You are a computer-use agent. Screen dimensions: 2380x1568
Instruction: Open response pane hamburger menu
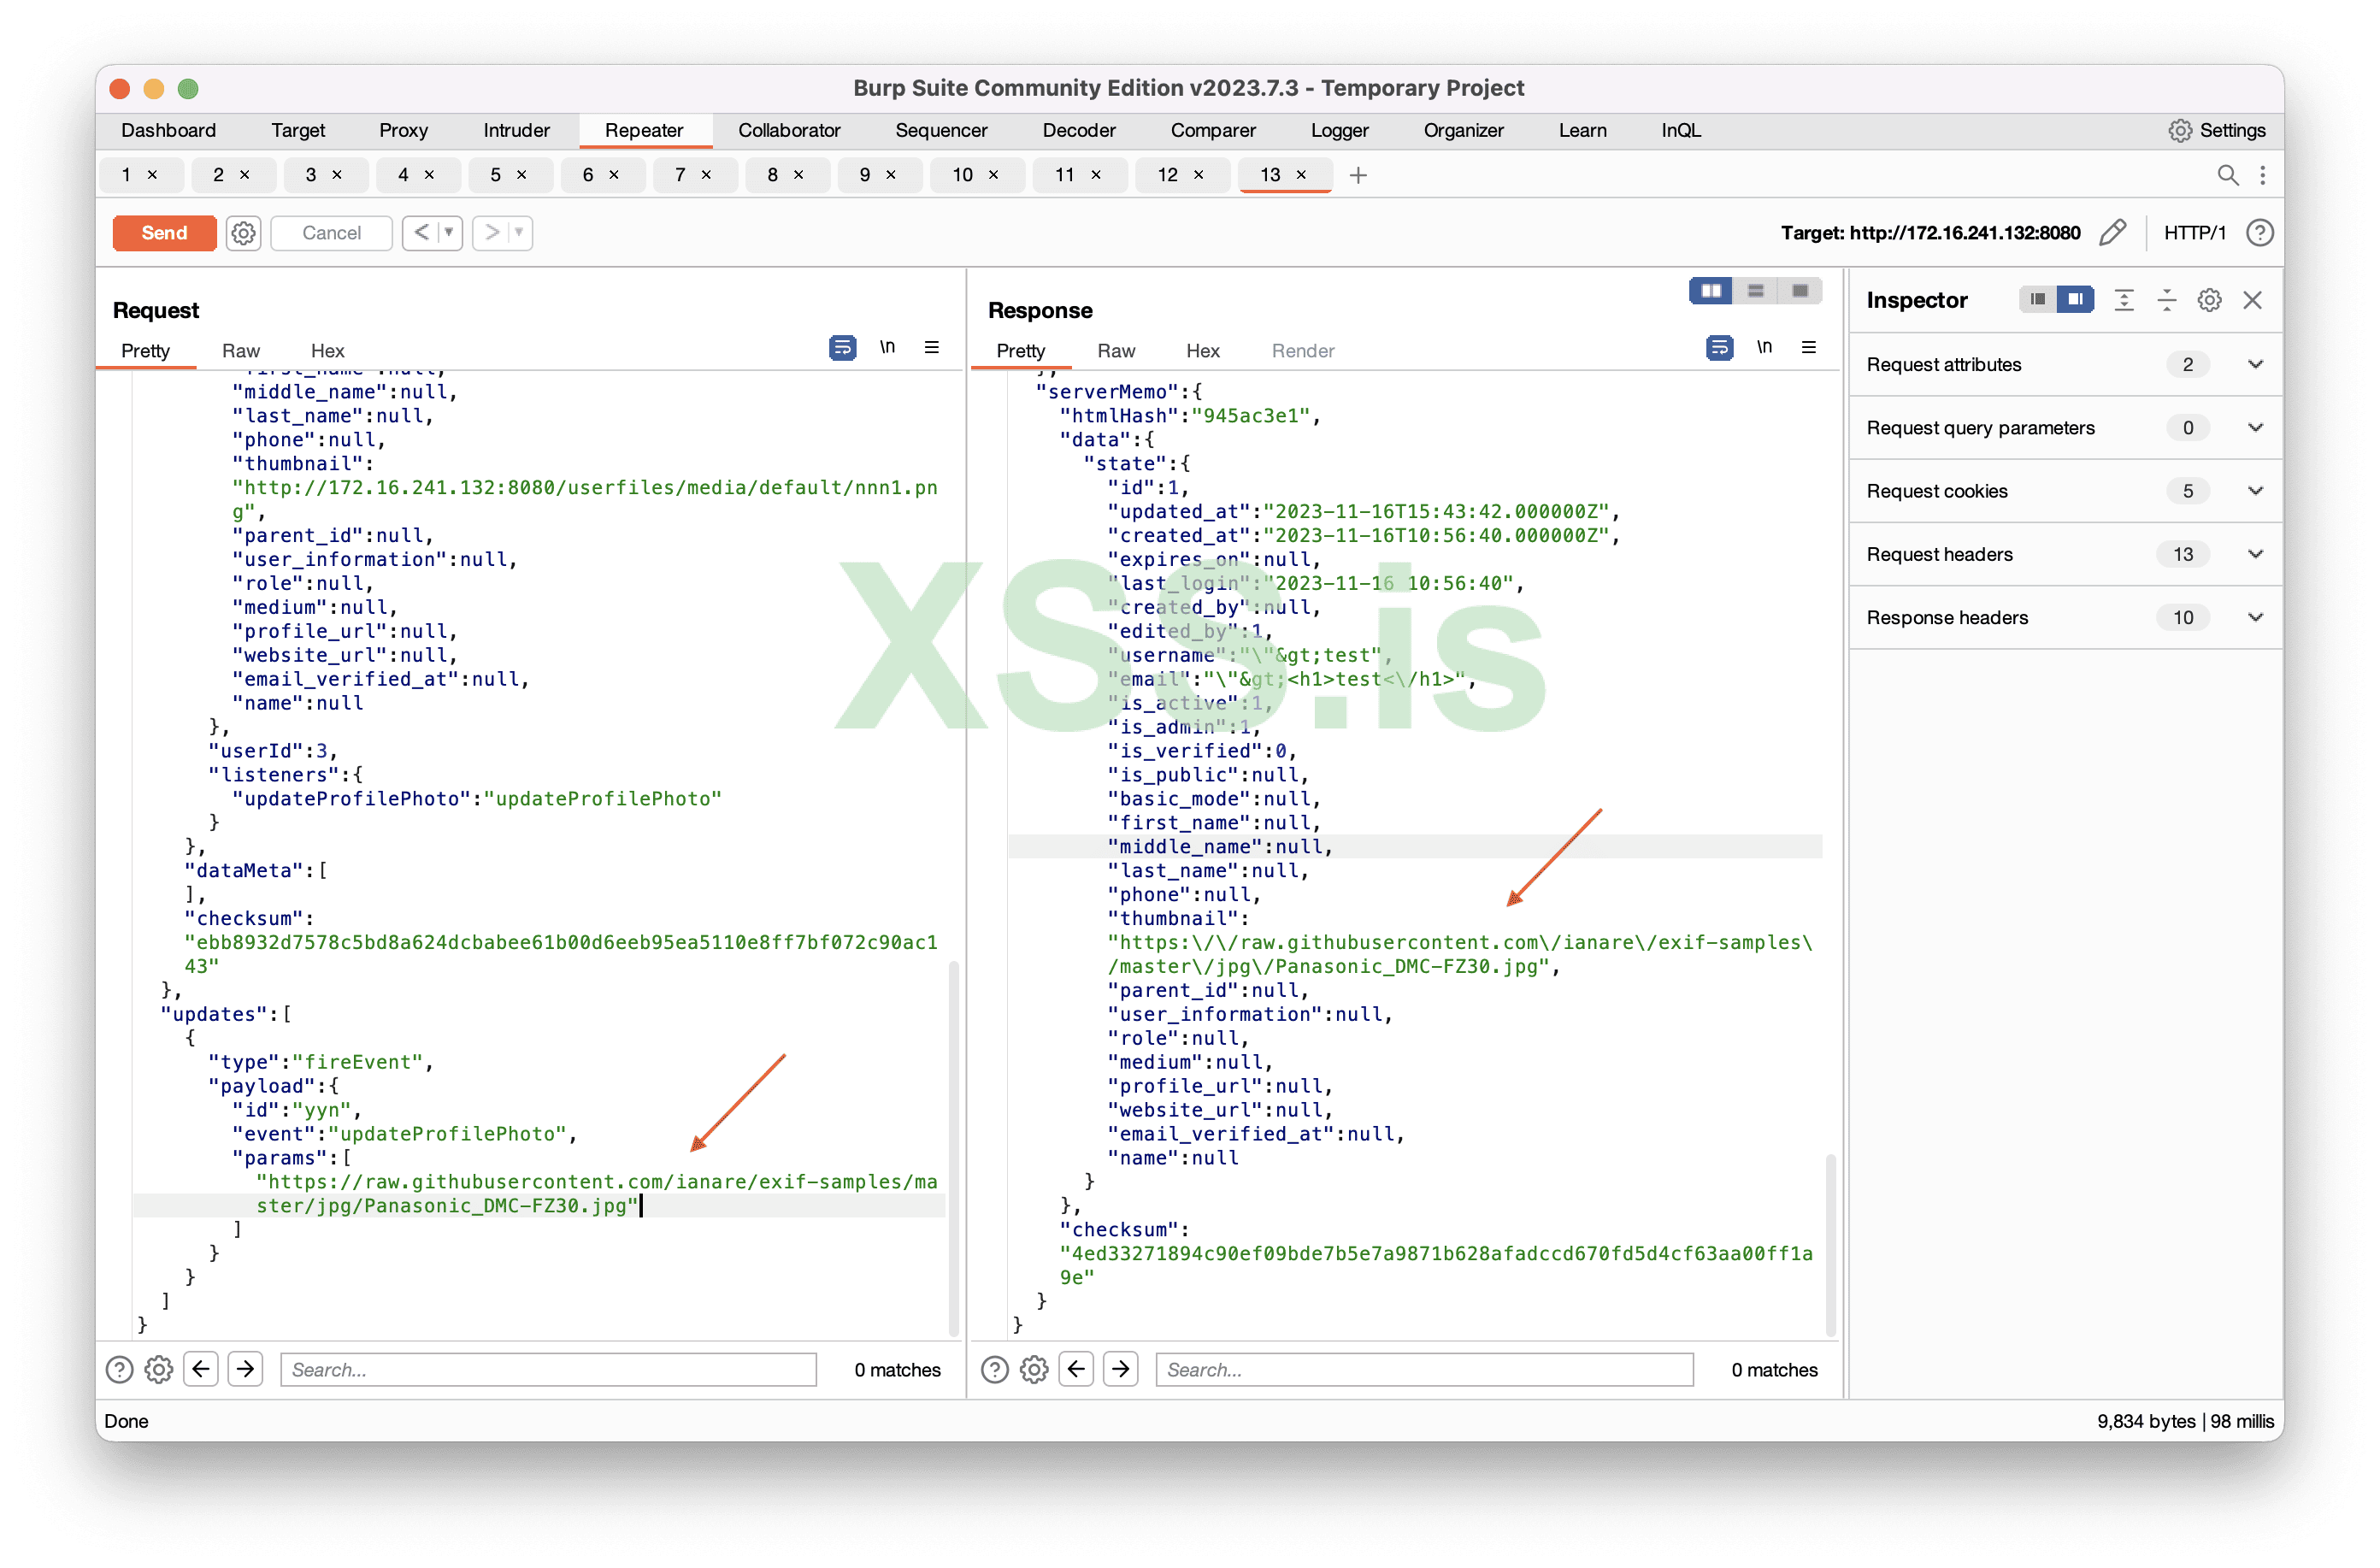click(x=1808, y=348)
